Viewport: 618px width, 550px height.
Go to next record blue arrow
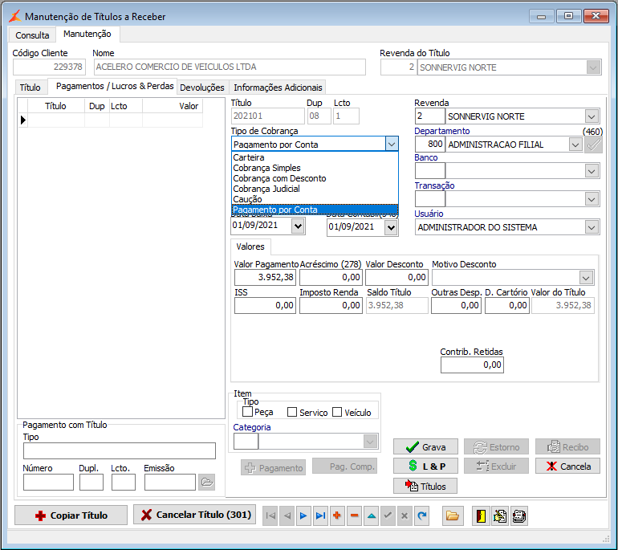point(303,515)
